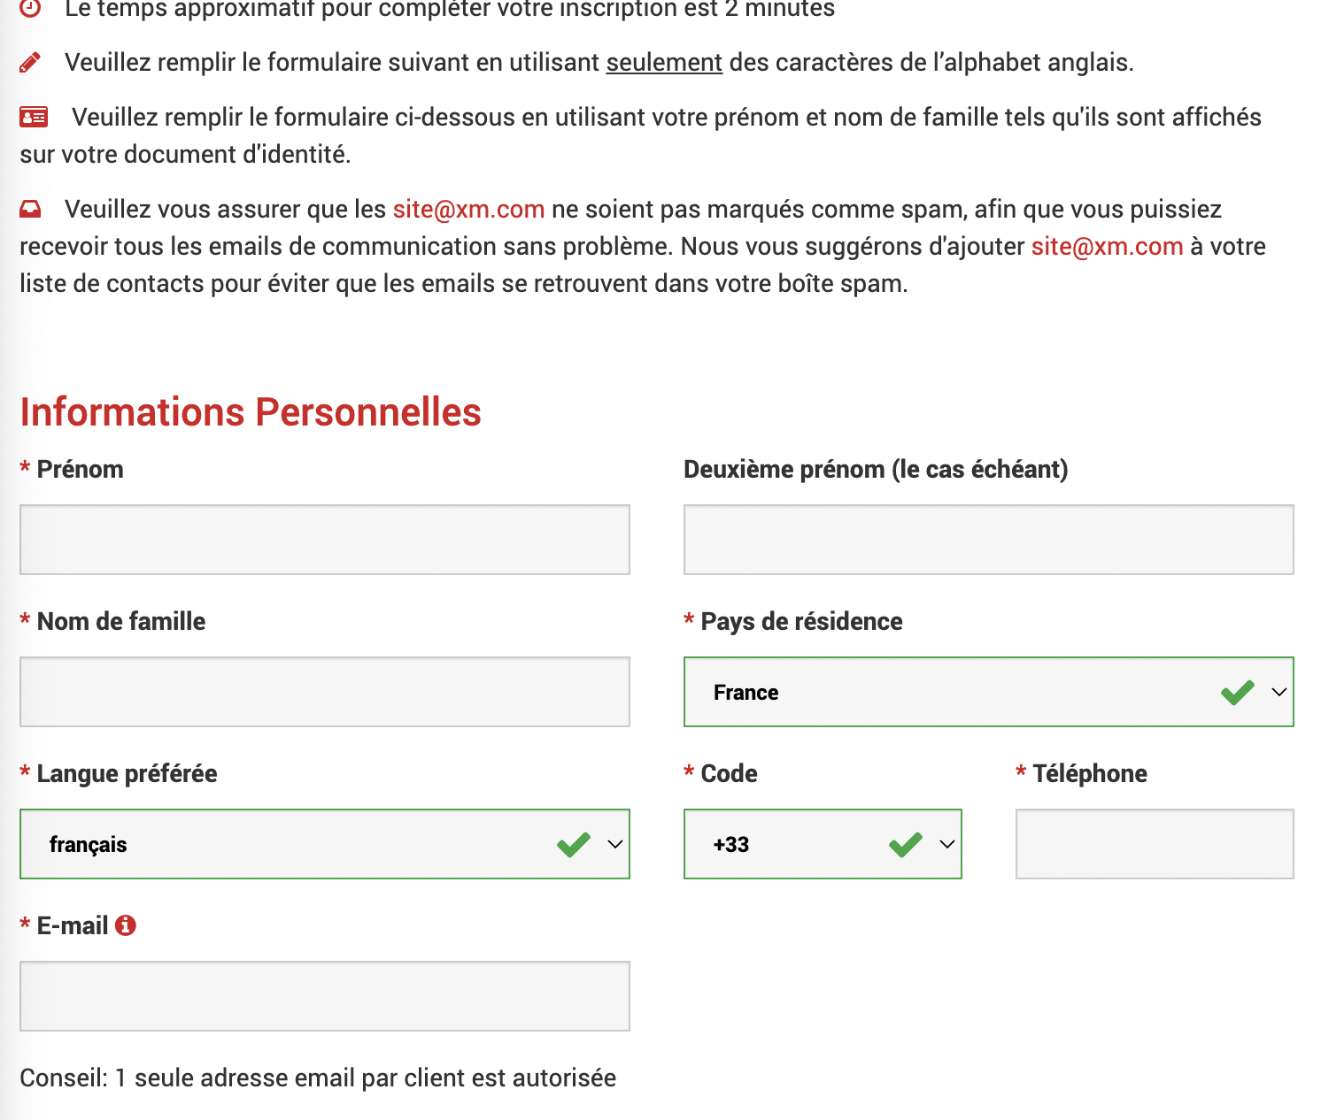
Task: Click into the Téléphone field
Action: (x=1154, y=844)
